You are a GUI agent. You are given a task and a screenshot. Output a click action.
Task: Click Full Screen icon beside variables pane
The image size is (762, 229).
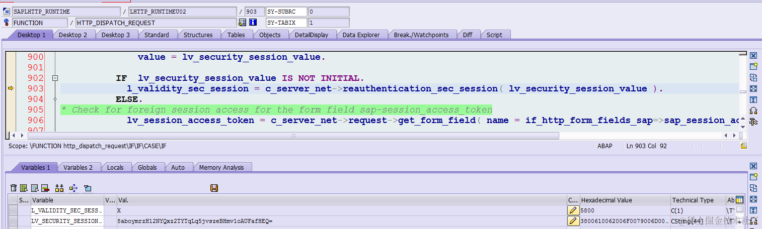pyautogui.click(x=753, y=199)
